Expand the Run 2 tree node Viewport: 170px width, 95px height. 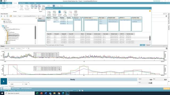click(5, 42)
